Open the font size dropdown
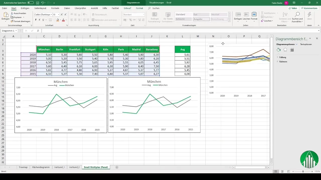 [58, 14]
